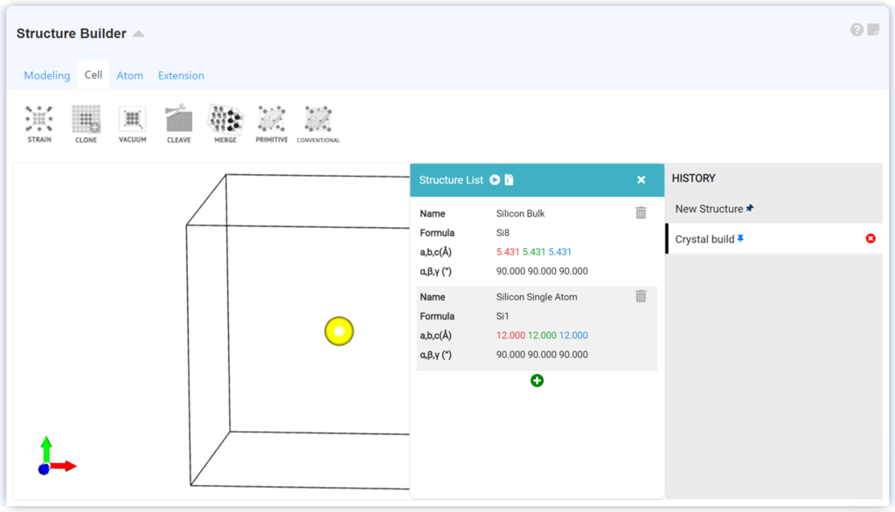This screenshot has height=512, width=895.
Task: Go to the Extension tab
Action: click(x=181, y=76)
